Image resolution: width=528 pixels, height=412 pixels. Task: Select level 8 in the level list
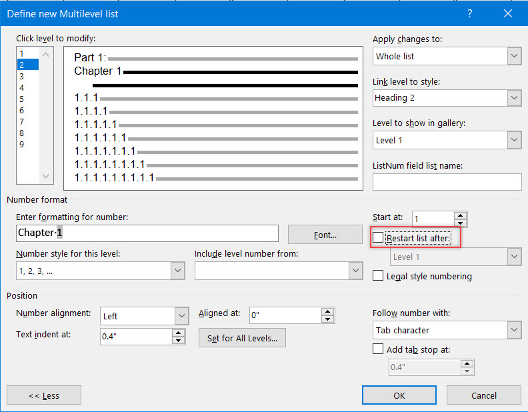(28, 133)
